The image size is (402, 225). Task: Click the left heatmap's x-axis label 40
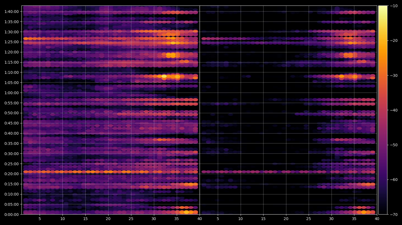click(x=200, y=219)
